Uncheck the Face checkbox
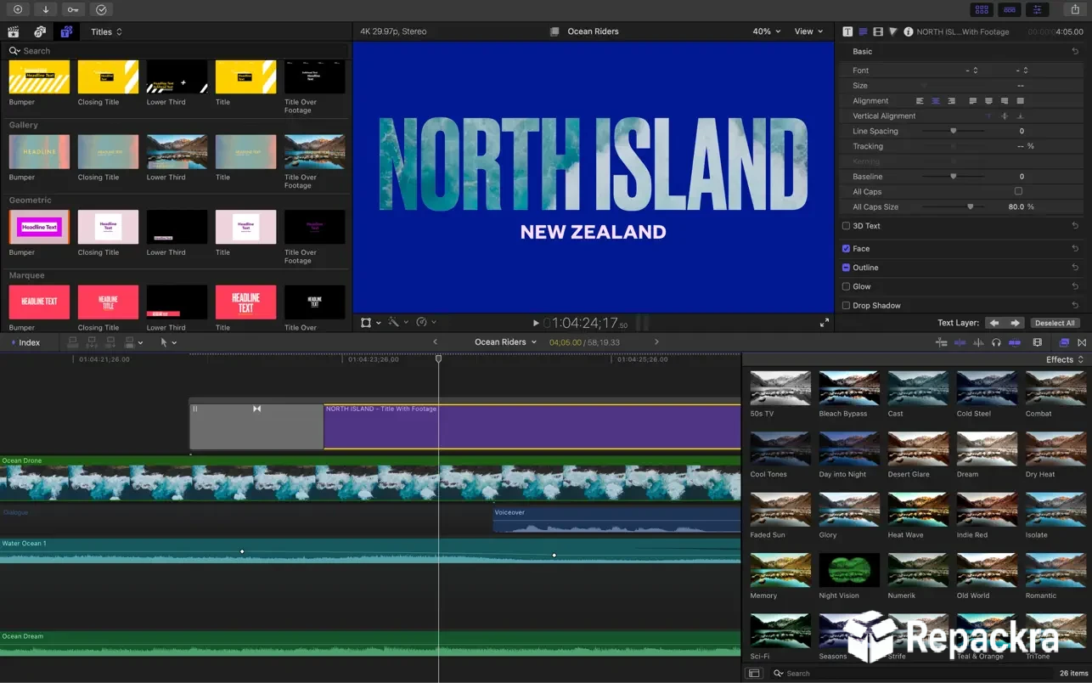1092x683 pixels. pyautogui.click(x=846, y=249)
